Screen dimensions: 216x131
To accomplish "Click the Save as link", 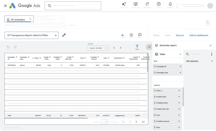I will pos(180,35).
